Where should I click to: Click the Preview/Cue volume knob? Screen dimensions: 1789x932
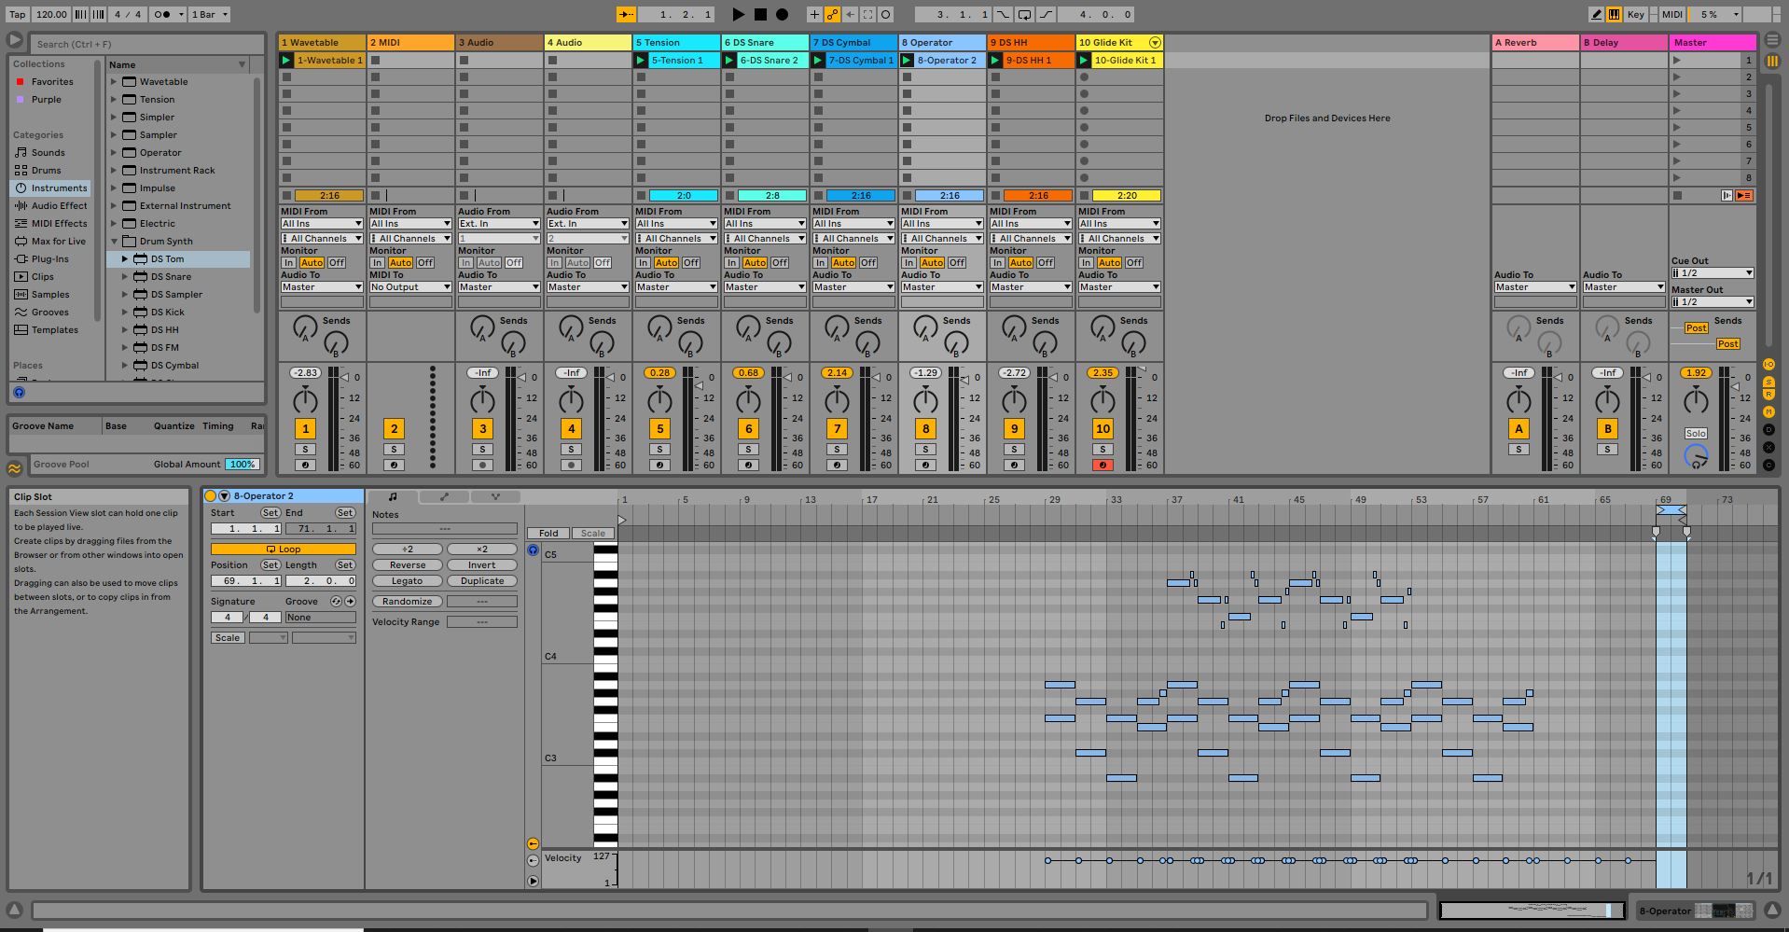pyautogui.click(x=1696, y=456)
